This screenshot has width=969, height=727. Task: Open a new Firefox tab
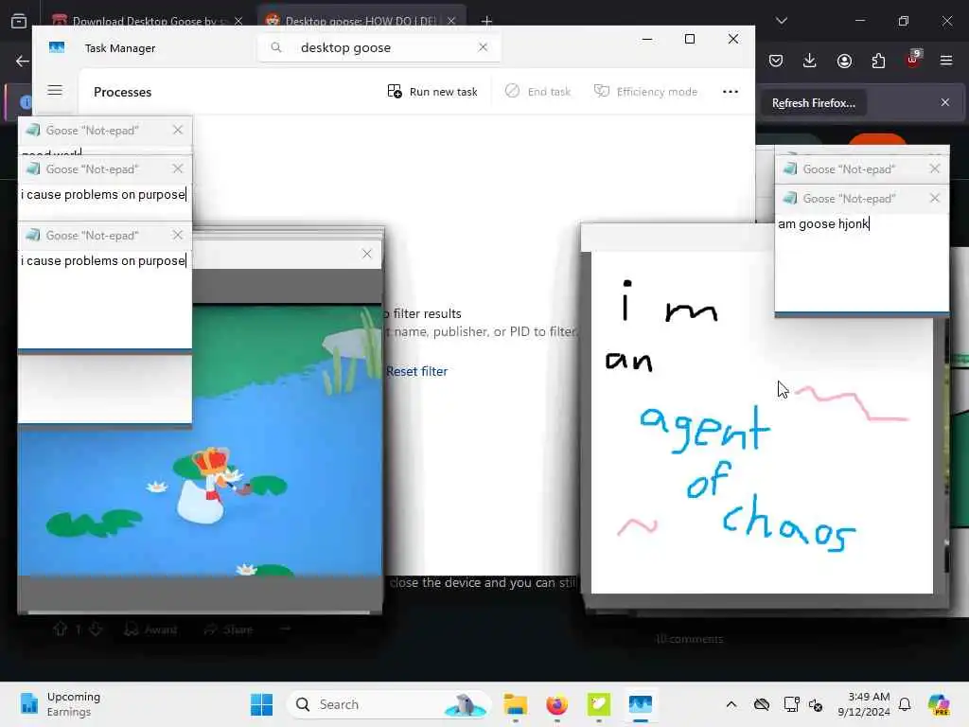coord(487,21)
